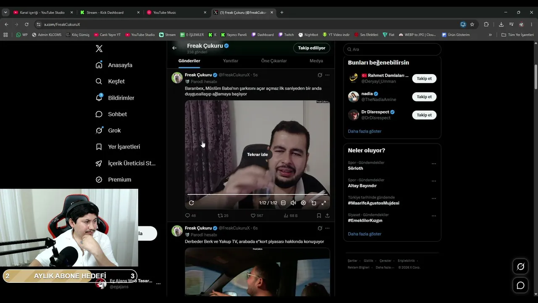Open picture-in-picture for the video

click(x=314, y=203)
